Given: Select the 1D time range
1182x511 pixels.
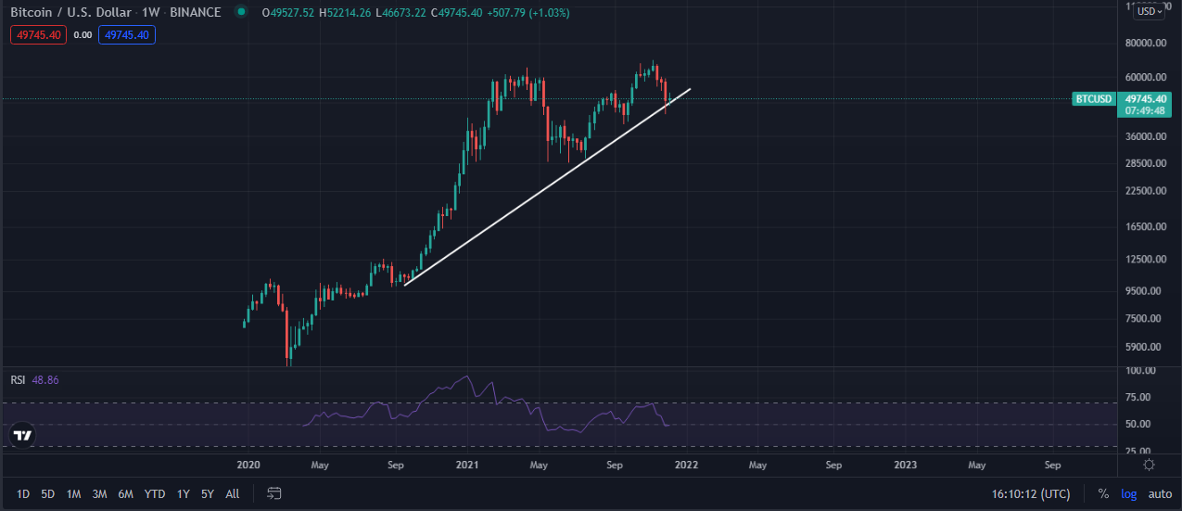Looking at the screenshot, I should [x=23, y=493].
